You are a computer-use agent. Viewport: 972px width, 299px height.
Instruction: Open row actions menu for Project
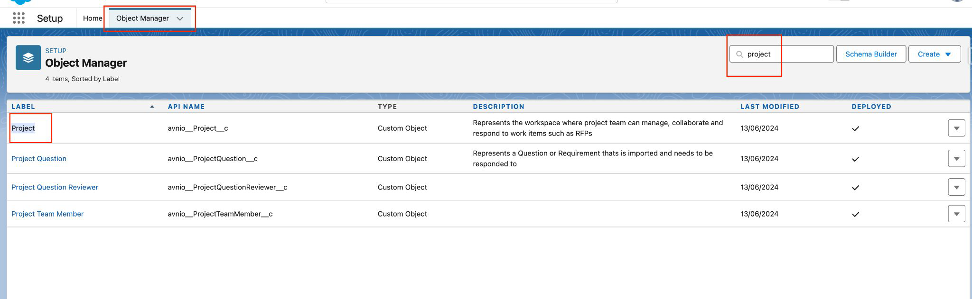tap(956, 128)
